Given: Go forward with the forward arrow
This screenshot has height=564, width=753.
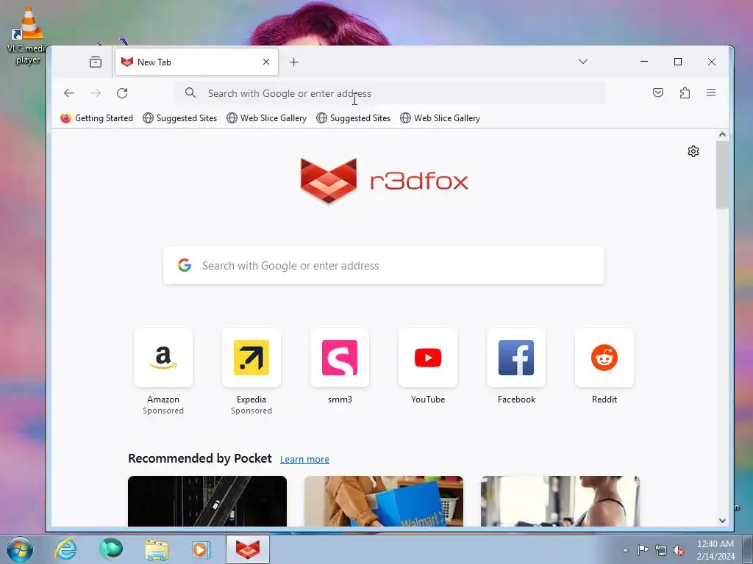Looking at the screenshot, I should point(96,93).
